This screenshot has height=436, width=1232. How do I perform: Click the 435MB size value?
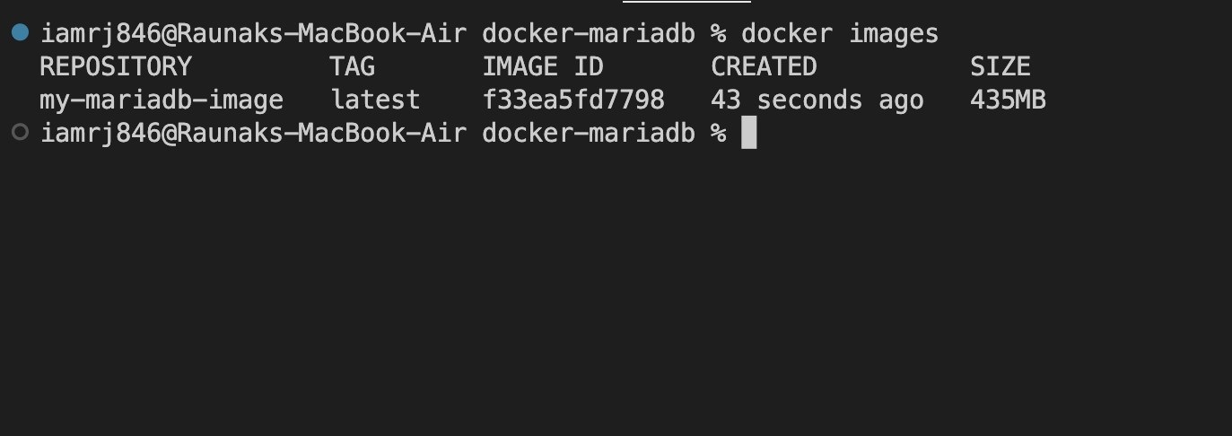[x=1008, y=100]
